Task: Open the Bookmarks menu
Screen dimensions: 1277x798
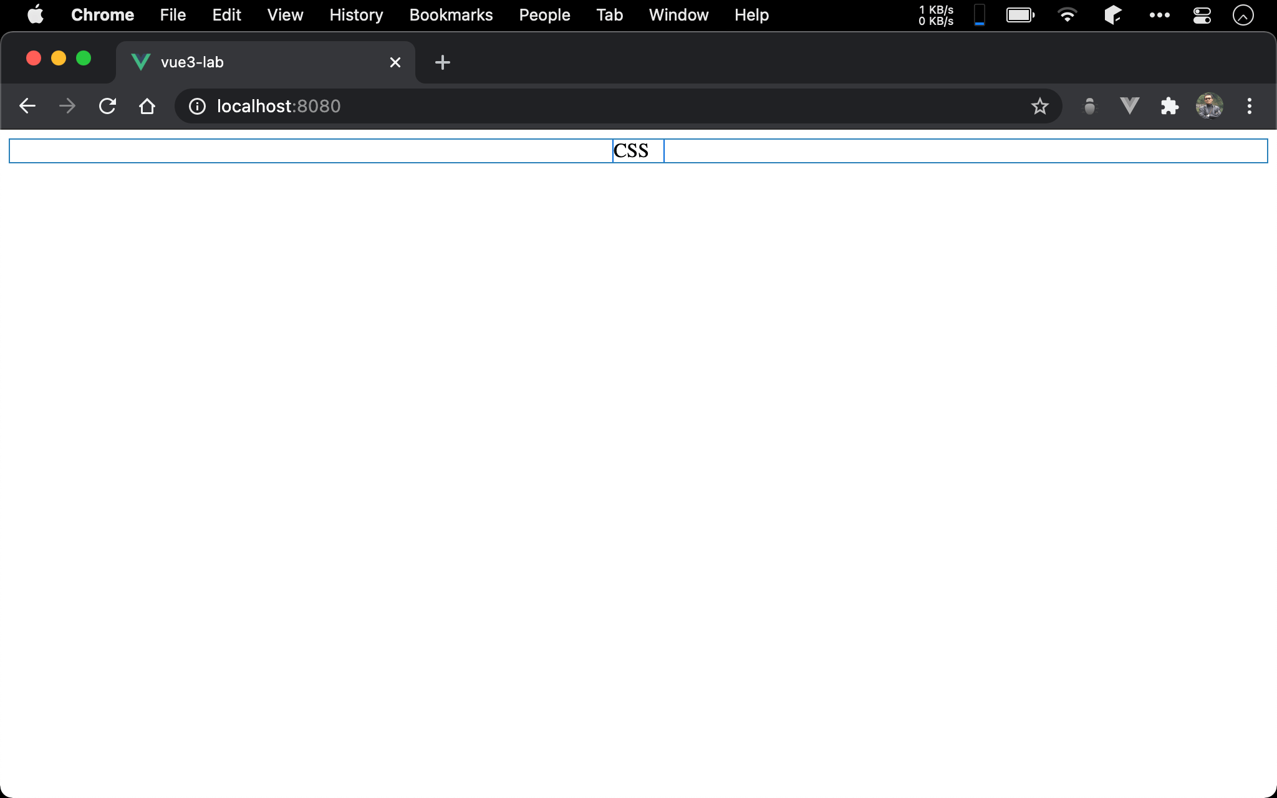Action: 451,15
